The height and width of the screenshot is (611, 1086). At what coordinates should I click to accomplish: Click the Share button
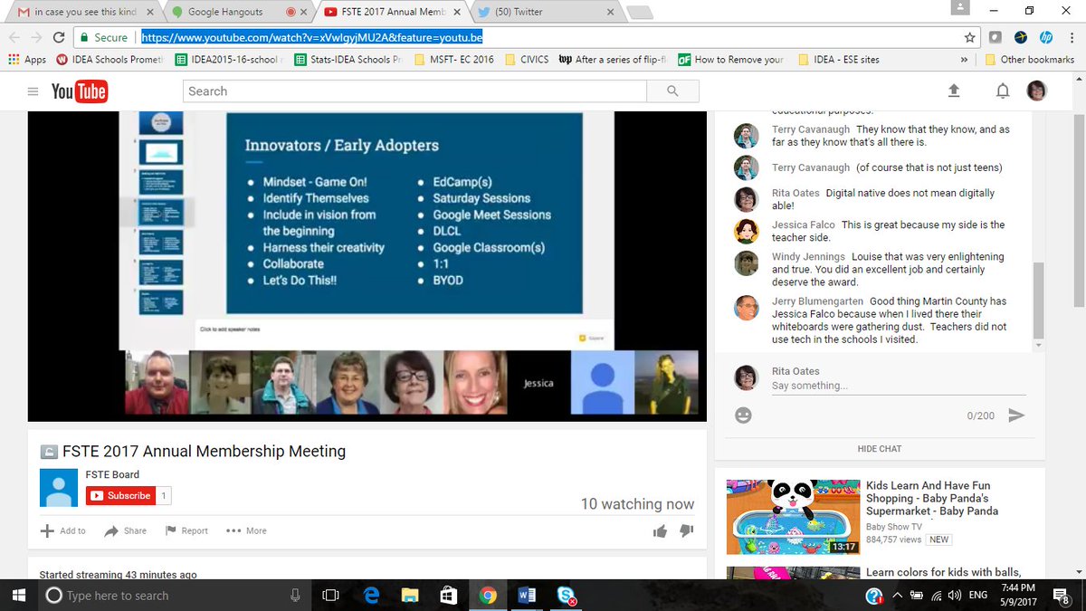(x=125, y=531)
